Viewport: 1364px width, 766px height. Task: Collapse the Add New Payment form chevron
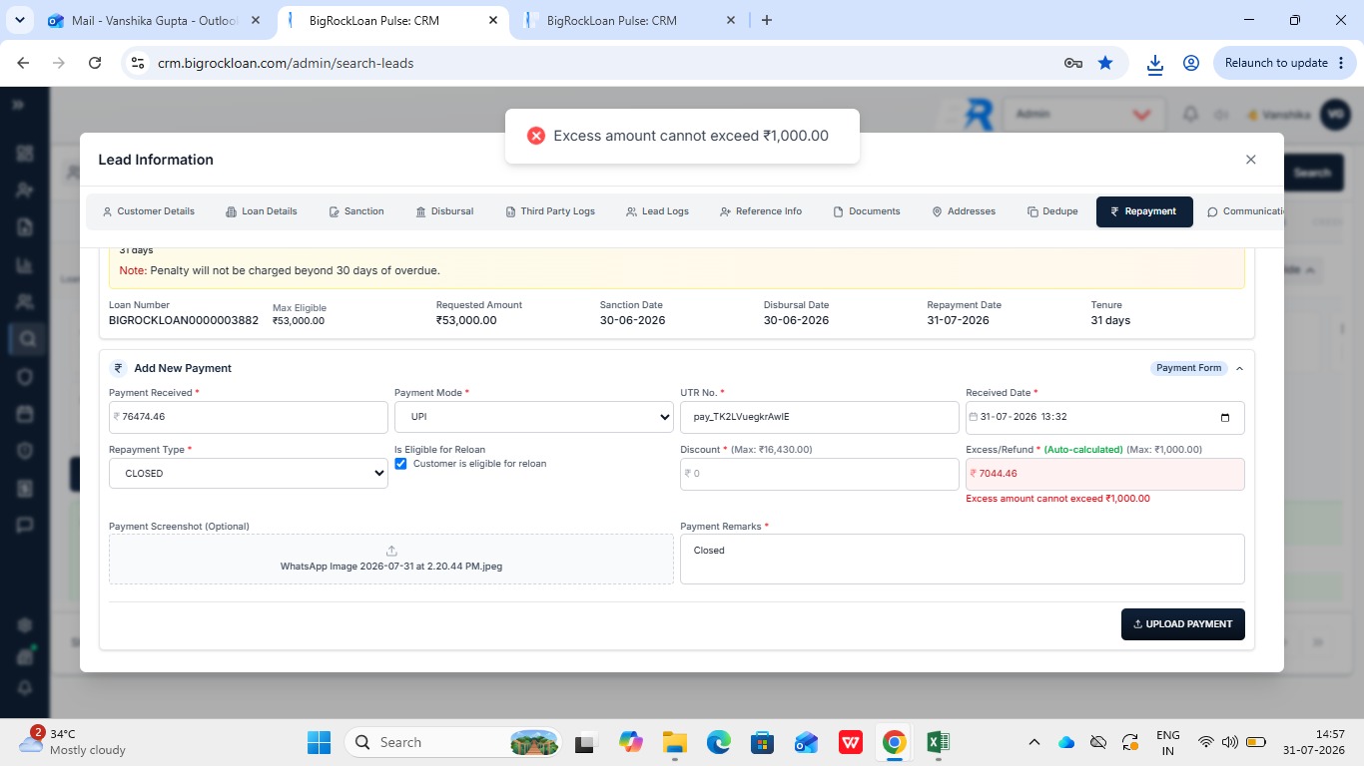pyautogui.click(x=1240, y=369)
